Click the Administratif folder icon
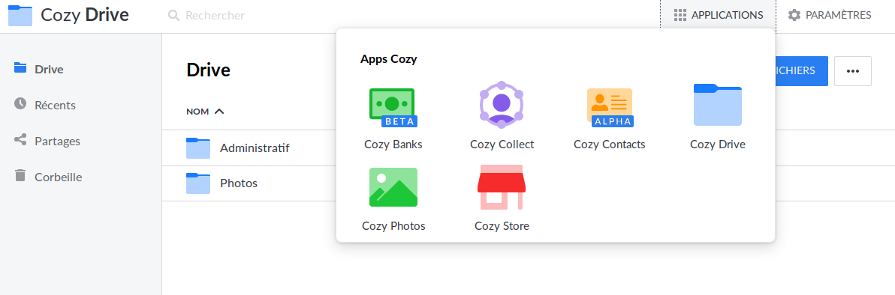 198,148
